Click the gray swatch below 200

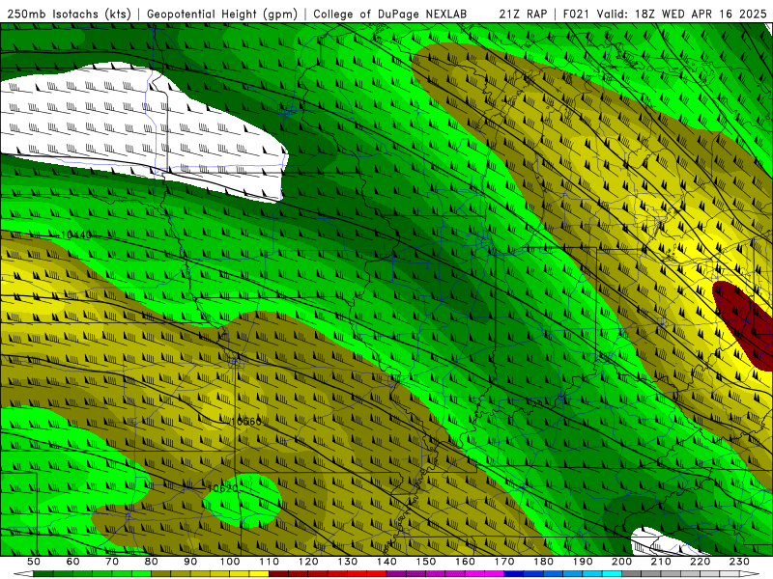tap(632, 574)
